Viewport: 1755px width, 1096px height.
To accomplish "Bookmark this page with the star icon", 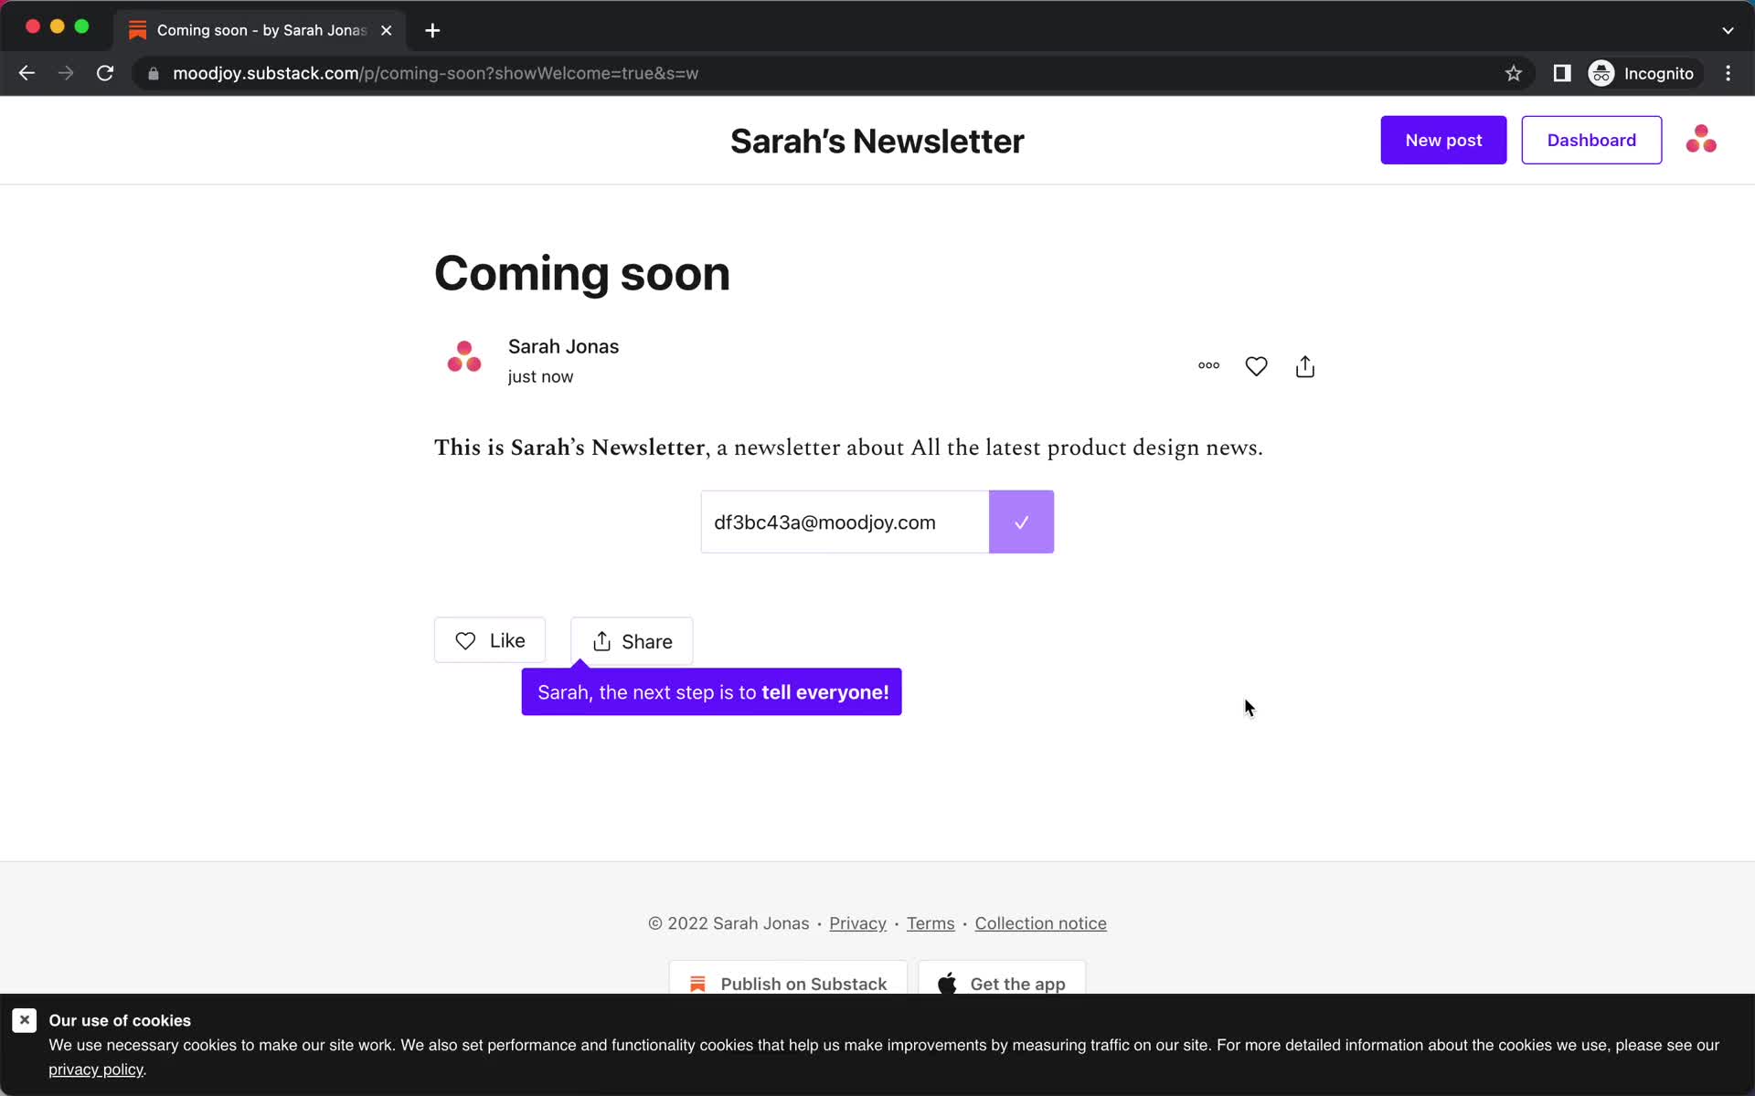I will [x=1514, y=73].
